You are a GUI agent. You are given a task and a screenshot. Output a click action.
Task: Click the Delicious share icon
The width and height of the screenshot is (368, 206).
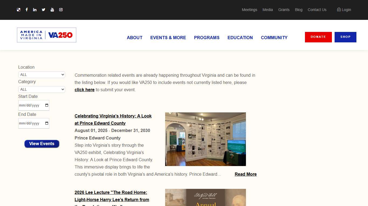click(18, 10)
